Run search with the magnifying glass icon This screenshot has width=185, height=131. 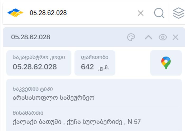tap(159, 13)
